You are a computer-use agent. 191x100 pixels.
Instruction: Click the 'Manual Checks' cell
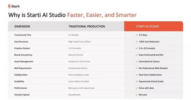76,55
